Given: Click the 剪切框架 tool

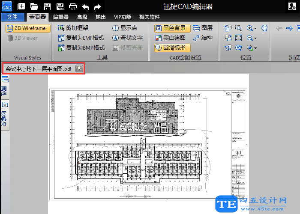Looking at the screenshot, I should (73, 28).
